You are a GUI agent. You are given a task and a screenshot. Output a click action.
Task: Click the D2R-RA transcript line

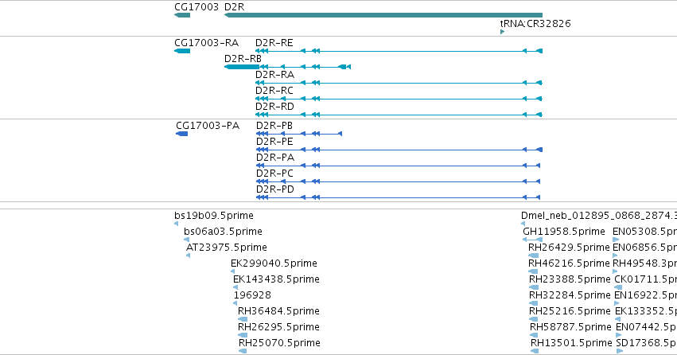click(x=399, y=83)
